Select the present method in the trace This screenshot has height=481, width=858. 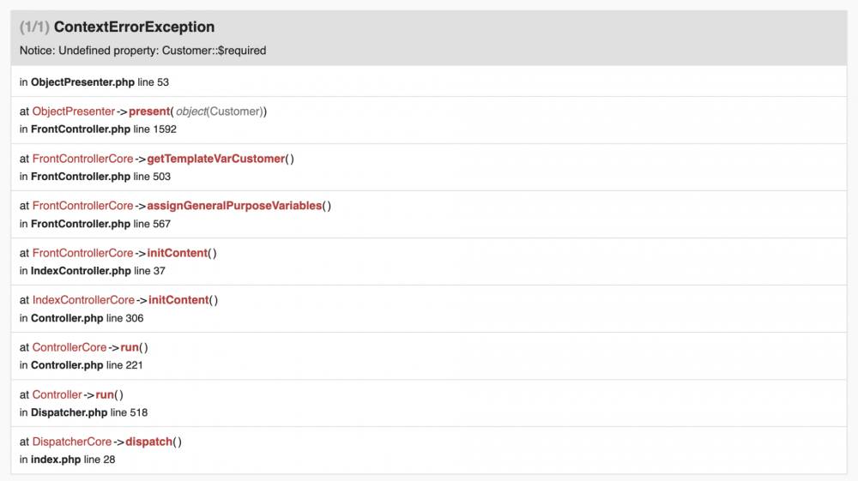tap(150, 111)
